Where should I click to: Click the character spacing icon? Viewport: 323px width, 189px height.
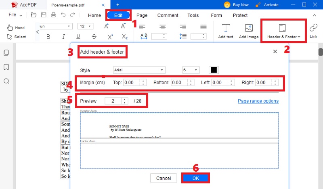click(144, 36)
